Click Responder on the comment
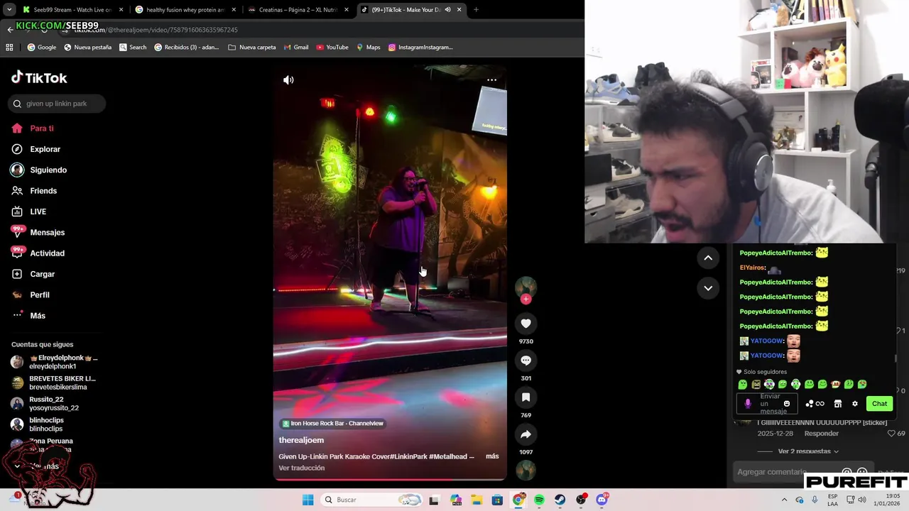The image size is (909, 511). coord(821,434)
